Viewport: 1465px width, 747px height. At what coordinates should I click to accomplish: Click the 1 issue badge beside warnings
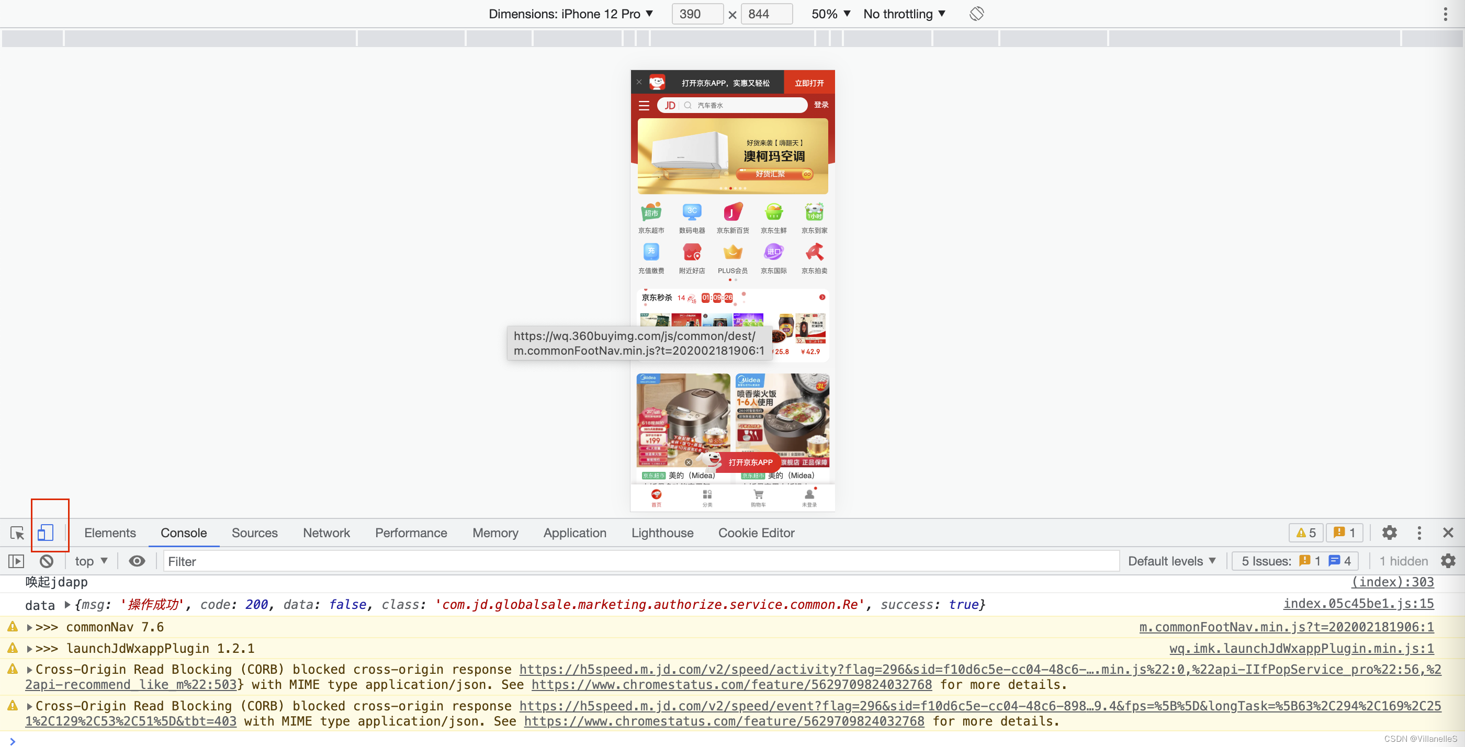[1345, 533]
